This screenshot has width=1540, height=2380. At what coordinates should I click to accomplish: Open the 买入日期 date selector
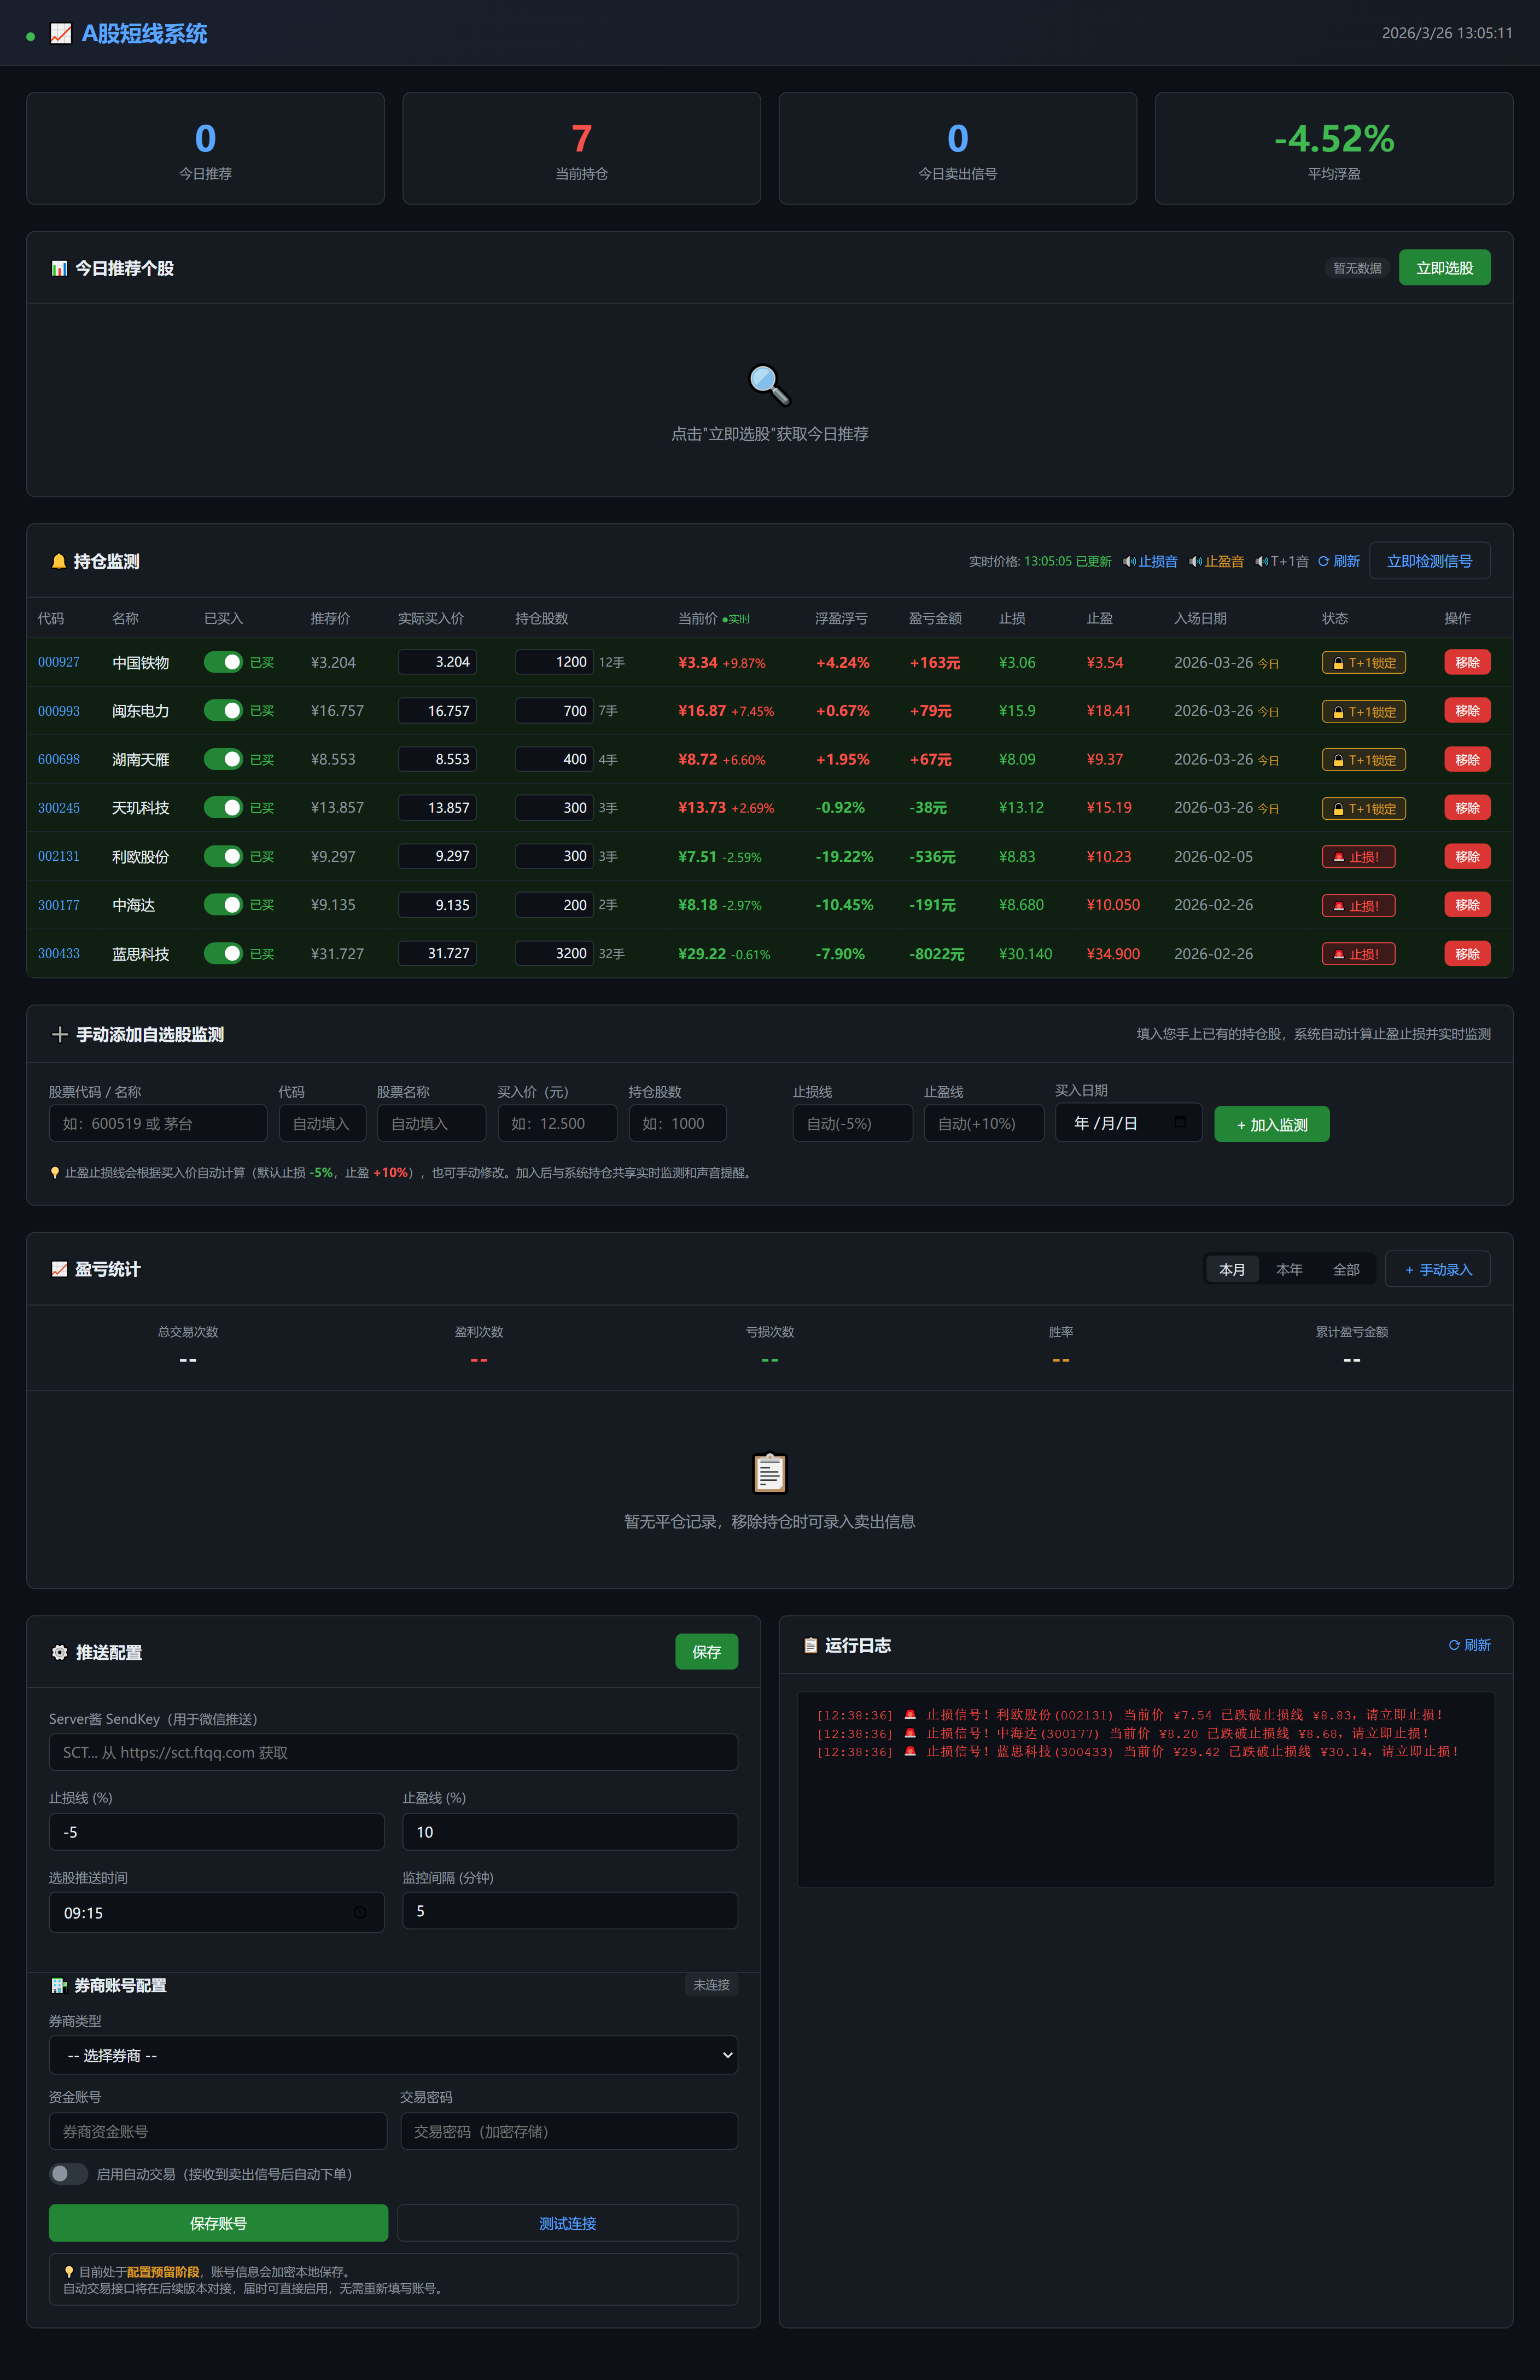click(1105, 1123)
